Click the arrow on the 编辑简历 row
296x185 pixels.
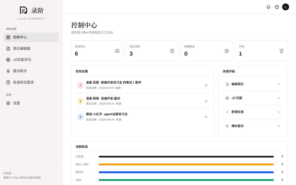(279, 84)
